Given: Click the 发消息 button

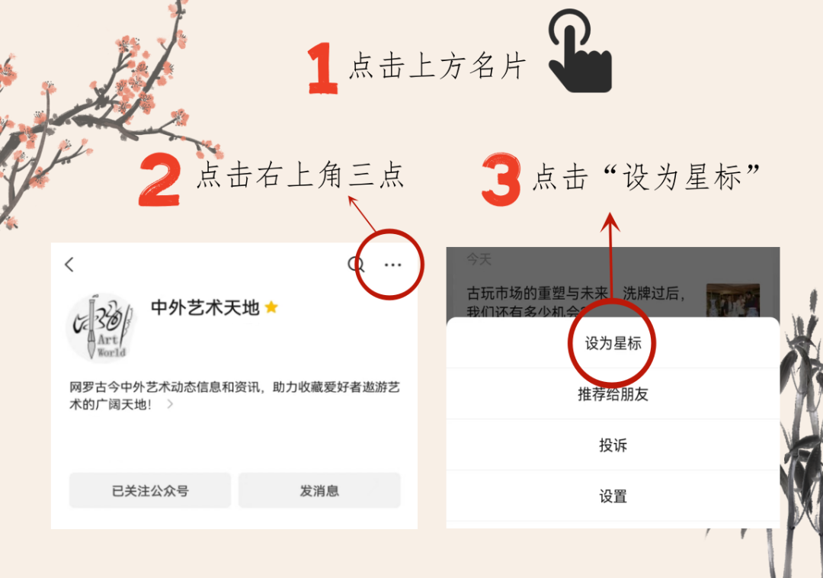Looking at the screenshot, I should pos(319,490).
